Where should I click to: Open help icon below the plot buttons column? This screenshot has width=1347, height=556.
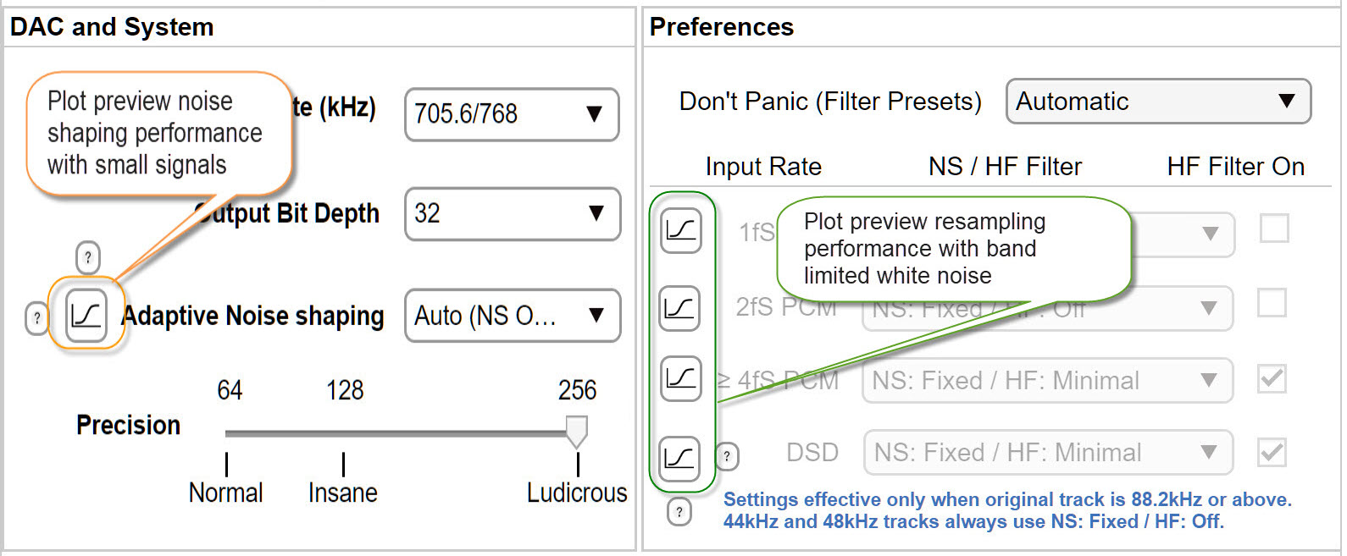tap(679, 511)
